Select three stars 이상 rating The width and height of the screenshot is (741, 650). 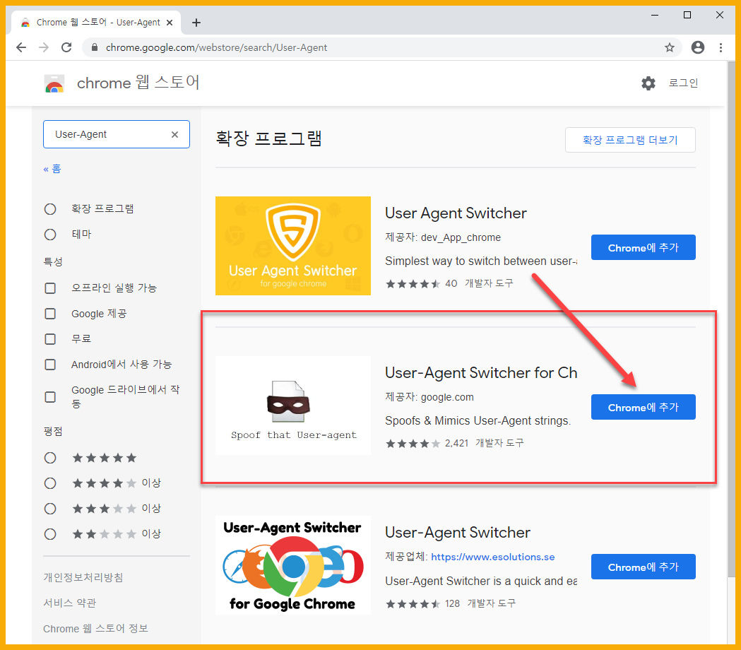coord(50,509)
